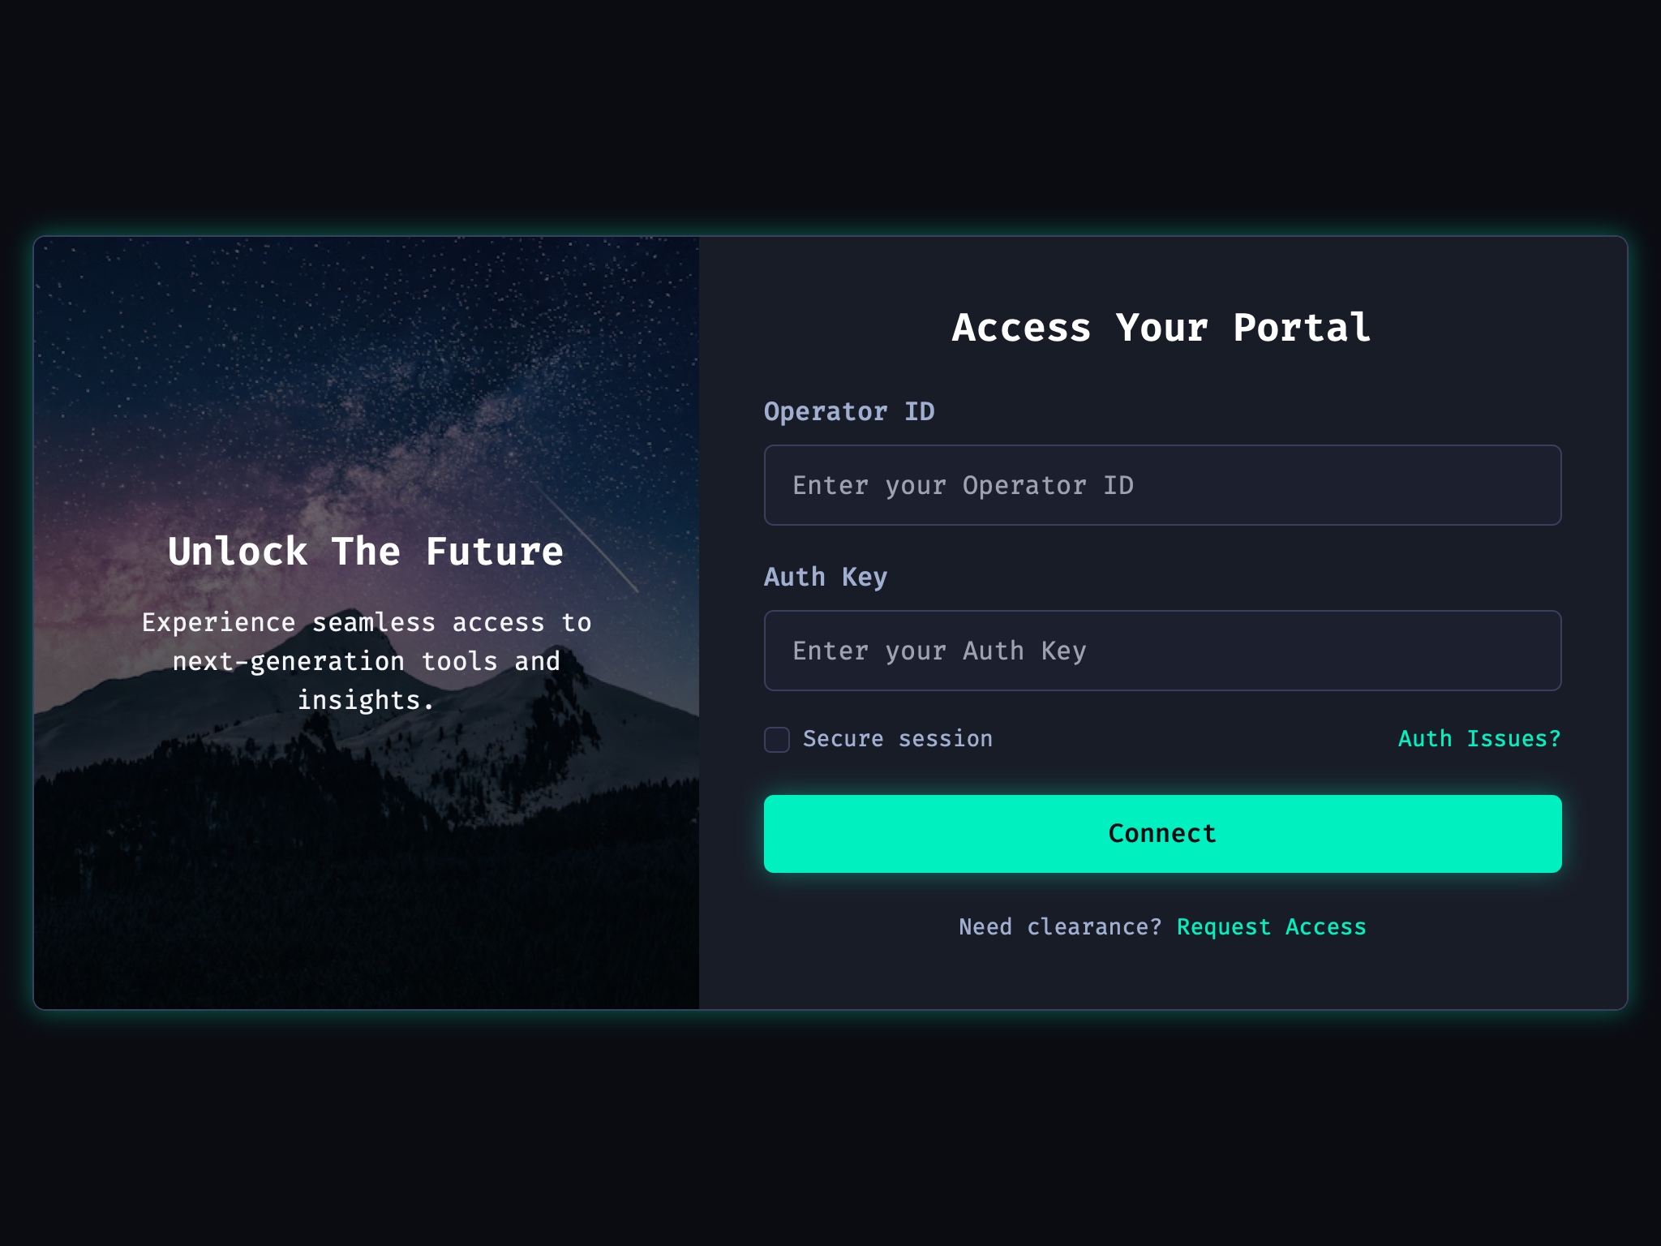The height and width of the screenshot is (1246, 1661).
Task: Click the Secure session label text
Action: point(898,738)
